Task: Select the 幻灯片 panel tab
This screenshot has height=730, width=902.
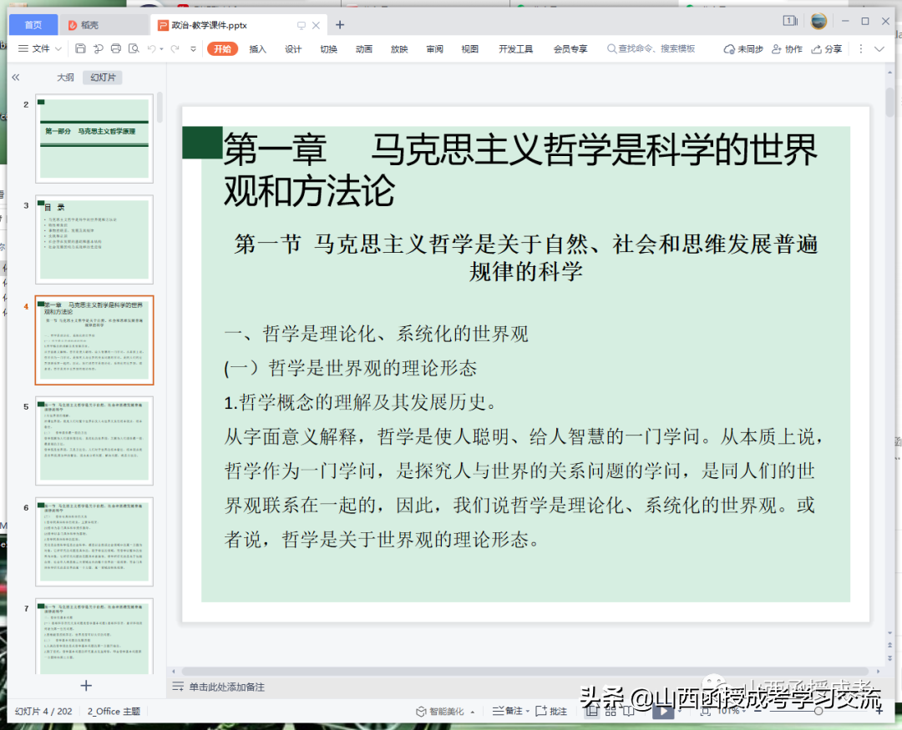Action: 102,77
